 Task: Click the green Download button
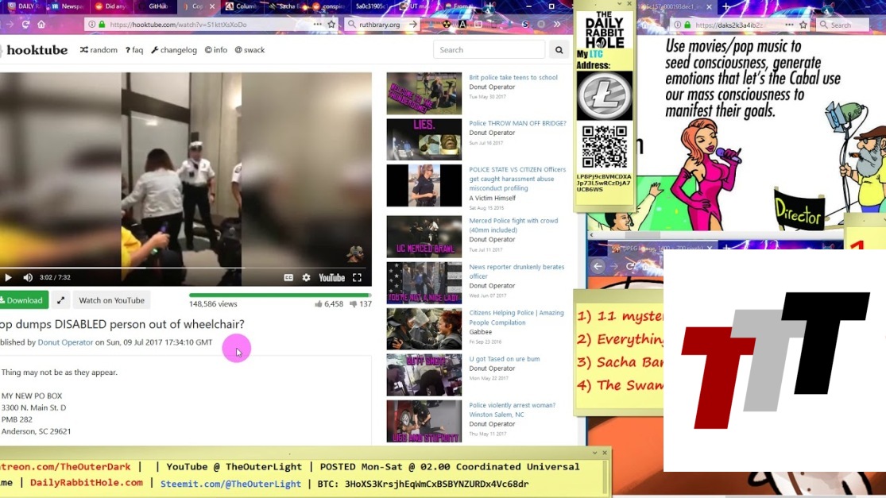pyautogui.click(x=24, y=300)
